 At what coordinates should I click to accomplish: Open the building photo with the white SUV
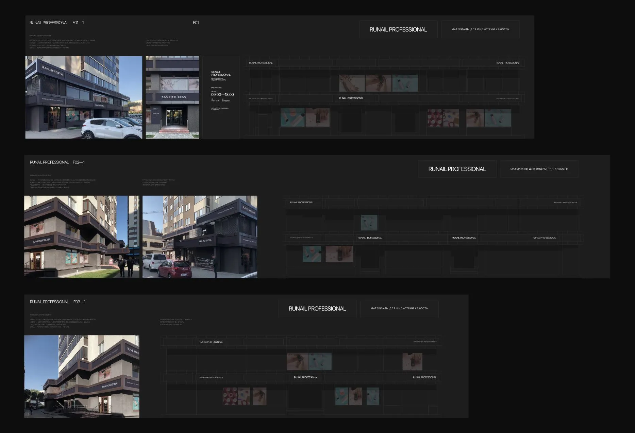[84, 97]
